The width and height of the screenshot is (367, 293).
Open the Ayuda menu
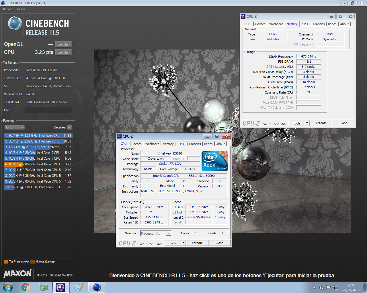[x=21, y=9]
